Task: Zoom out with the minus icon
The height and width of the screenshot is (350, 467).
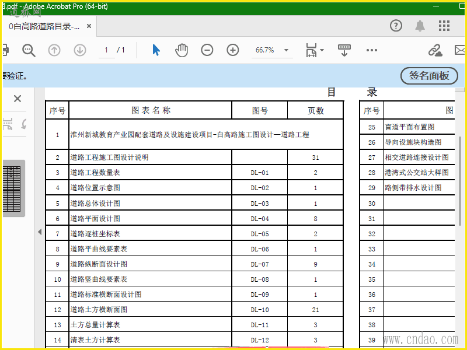Action: 207,50
